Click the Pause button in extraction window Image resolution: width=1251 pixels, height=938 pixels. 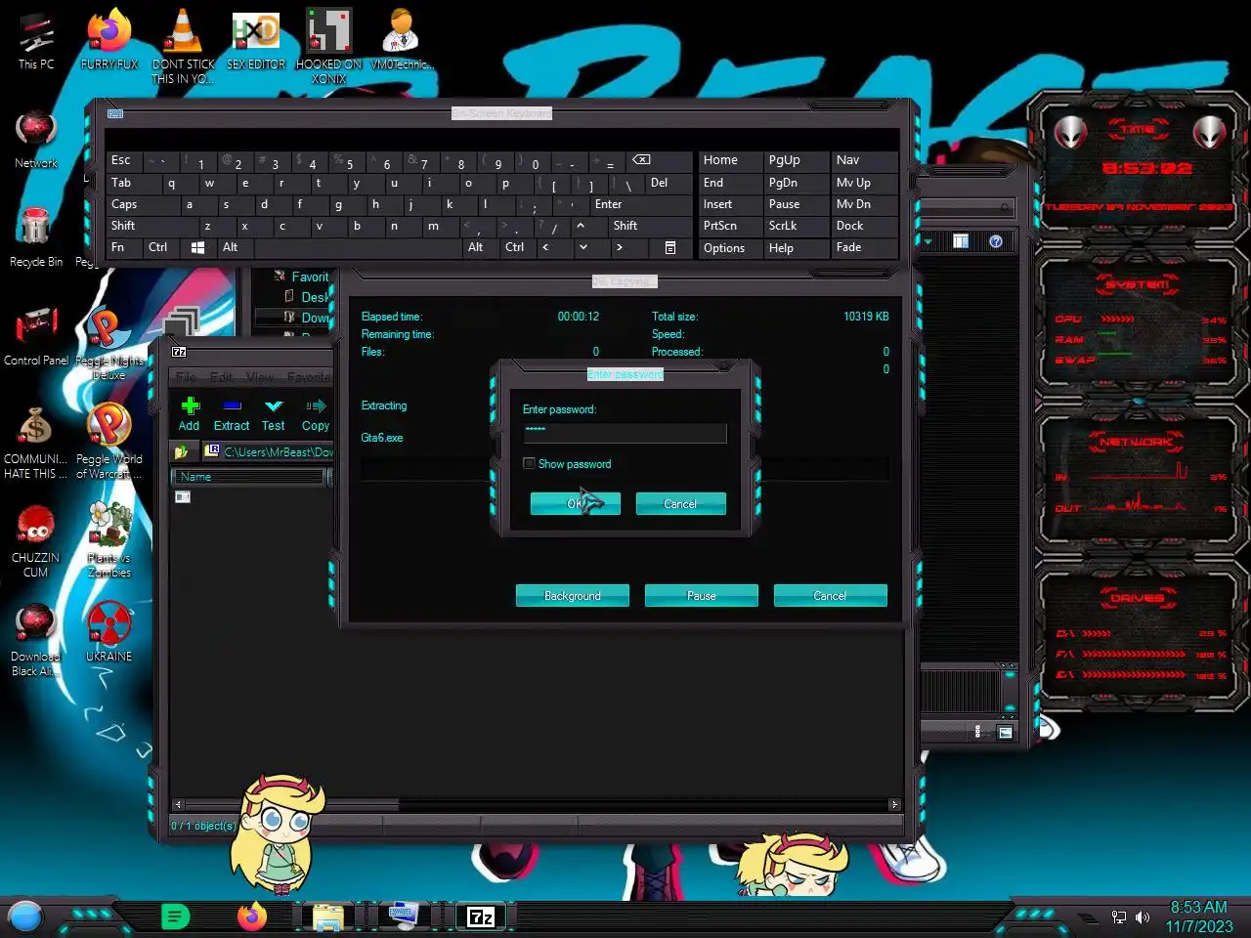(702, 595)
